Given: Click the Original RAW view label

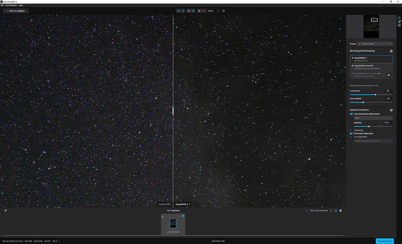Looking at the screenshot, I should click(x=164, y=204).
